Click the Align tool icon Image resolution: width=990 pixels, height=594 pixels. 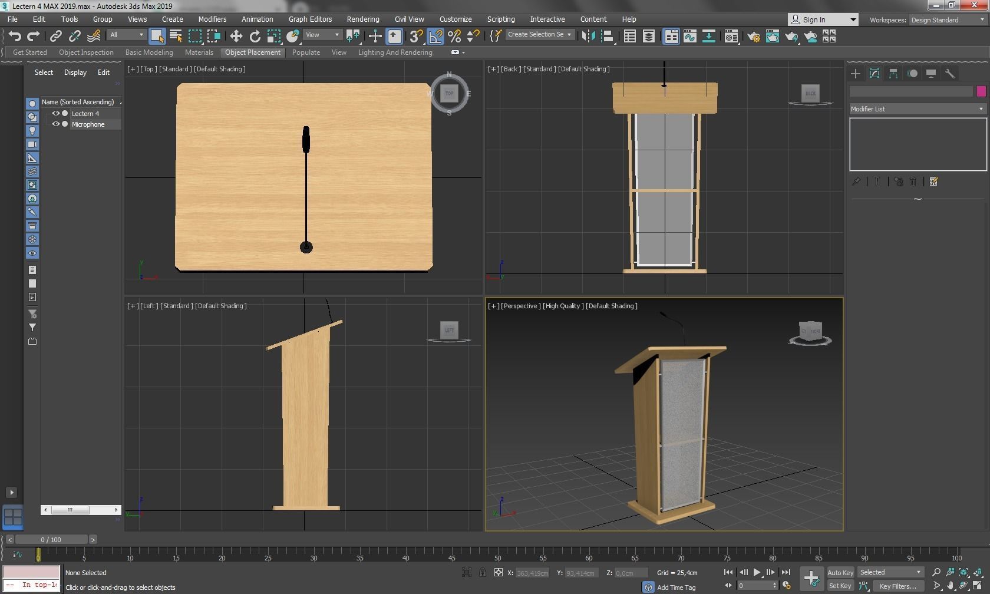tap(607, 37)
